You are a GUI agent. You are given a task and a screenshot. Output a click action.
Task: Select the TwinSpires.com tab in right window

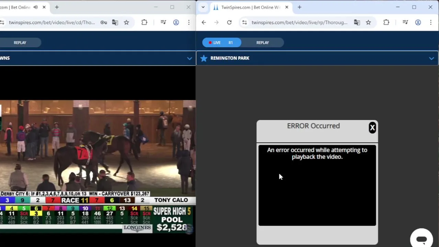(251, 7)
